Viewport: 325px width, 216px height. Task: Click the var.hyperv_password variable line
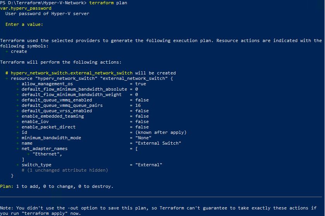click(x=26, y=8)
